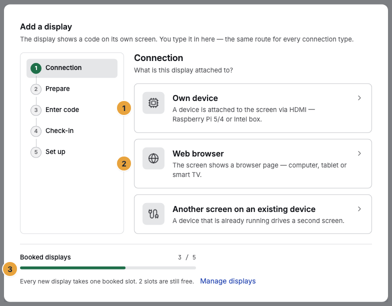392x306 pixels.
Task: Click the '3 / 5' booked count
Action: (x=187, y=257)
